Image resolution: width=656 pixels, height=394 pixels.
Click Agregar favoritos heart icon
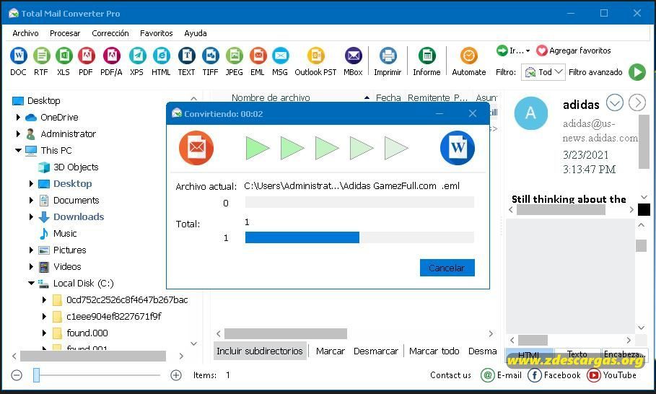[x=542, y=51]
